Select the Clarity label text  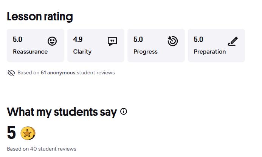tap(82, 52)
